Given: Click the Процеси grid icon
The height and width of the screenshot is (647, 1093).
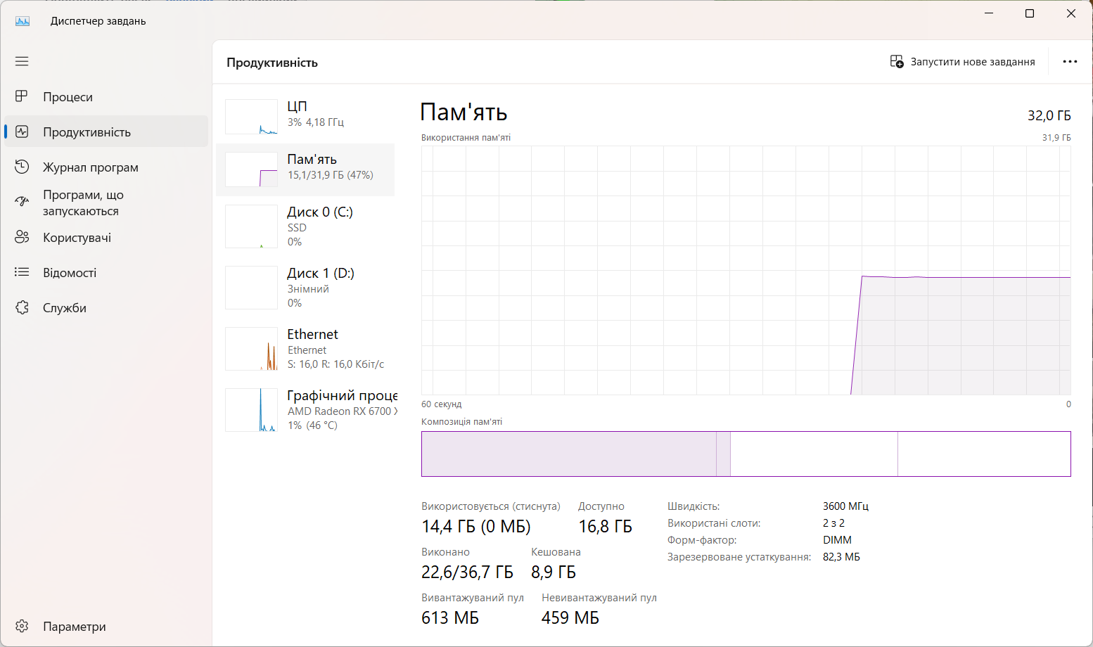Looking at the screenshot, I should click(x=22, y=96).
